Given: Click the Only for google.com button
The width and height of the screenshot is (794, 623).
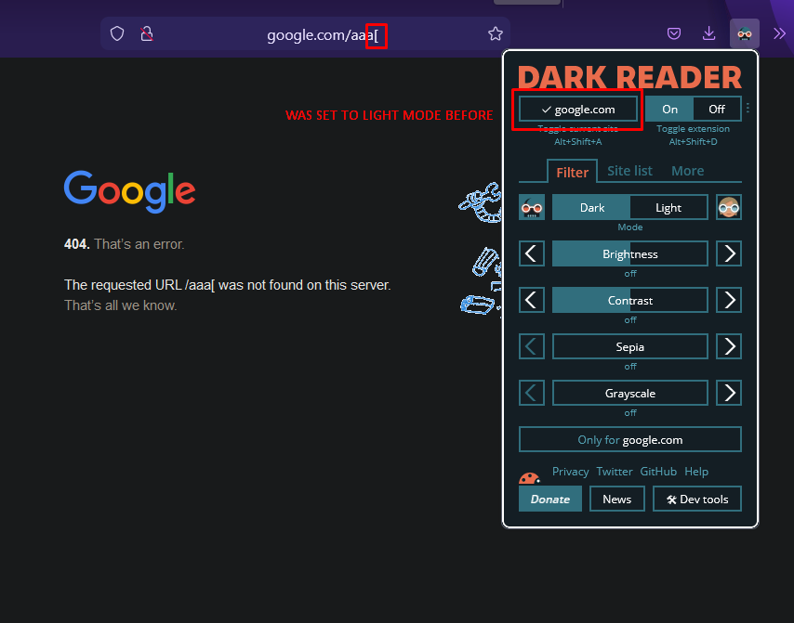Looking at the screenshot, I should point(630,440).
